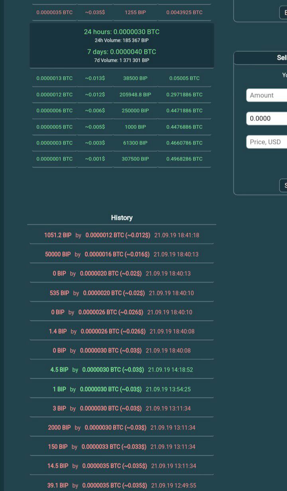Click the 7d Volume: 1 371 301 BIP text

122,60
